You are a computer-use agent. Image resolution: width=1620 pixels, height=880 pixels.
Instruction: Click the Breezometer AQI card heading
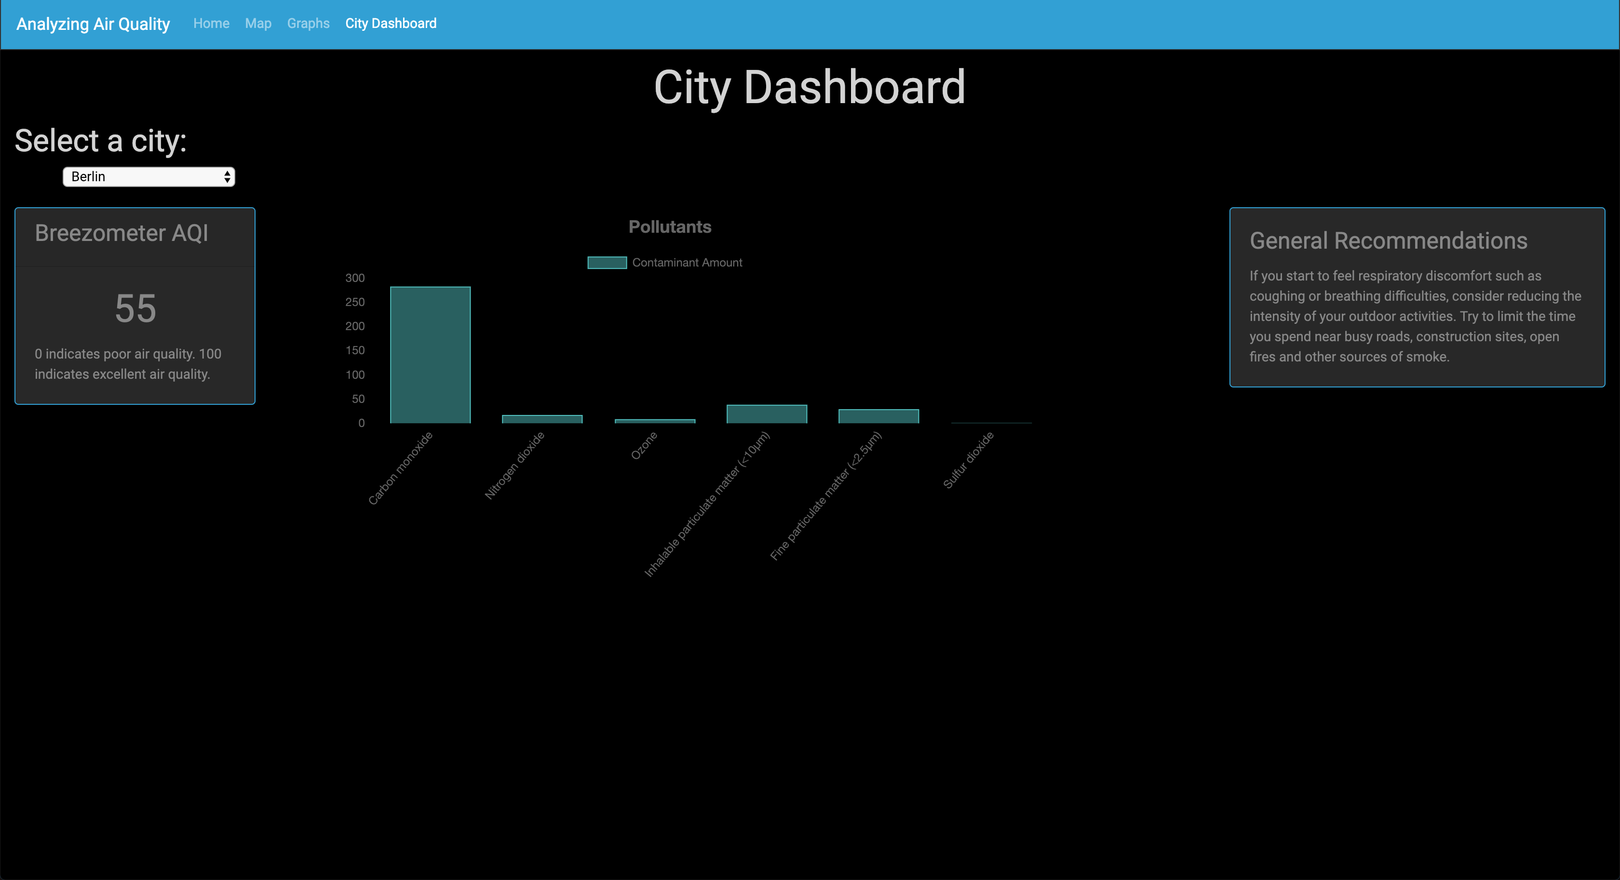point(121,233)
